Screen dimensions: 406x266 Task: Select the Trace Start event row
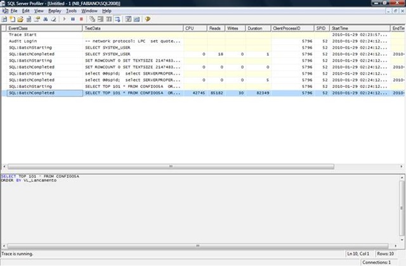coord(43,35)
